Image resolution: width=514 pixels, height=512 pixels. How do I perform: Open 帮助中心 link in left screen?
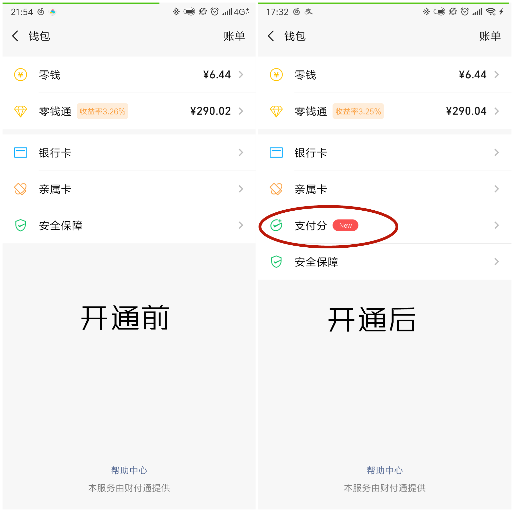129,470
